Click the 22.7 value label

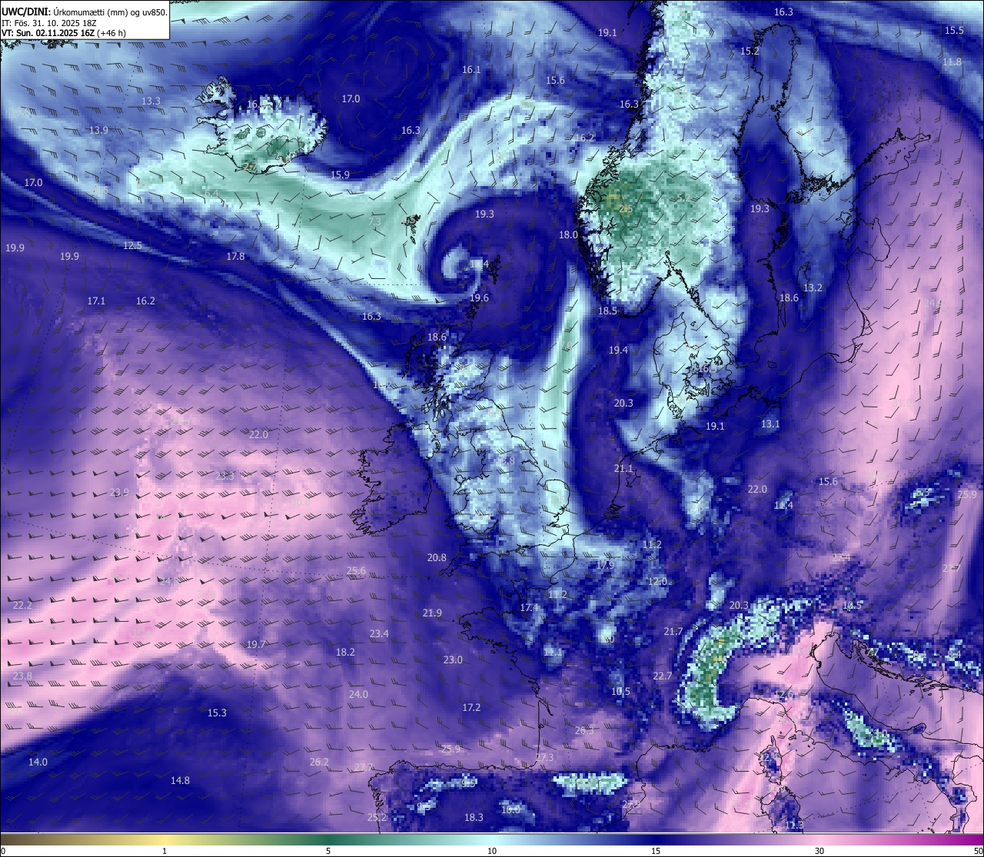click(x=662, y=676)
